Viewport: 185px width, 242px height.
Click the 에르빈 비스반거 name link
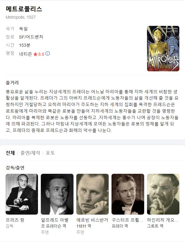[92, 220]
